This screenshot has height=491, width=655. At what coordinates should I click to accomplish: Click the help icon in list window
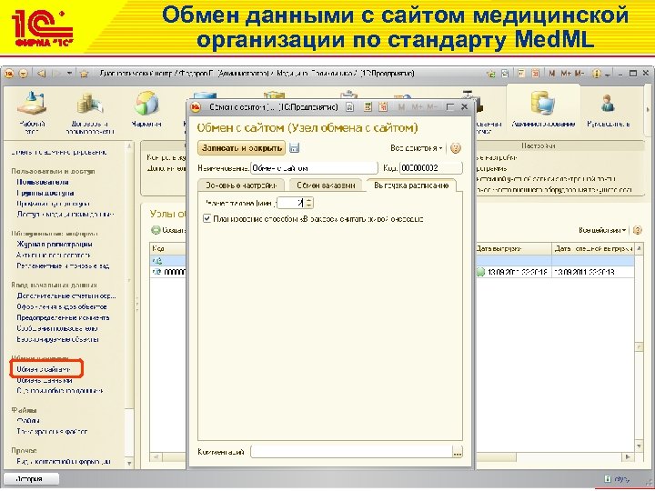[x=637, y=230]
